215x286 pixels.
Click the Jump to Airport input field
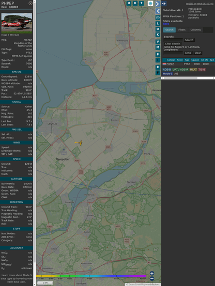pyautogui.click(x=173, y=53)
